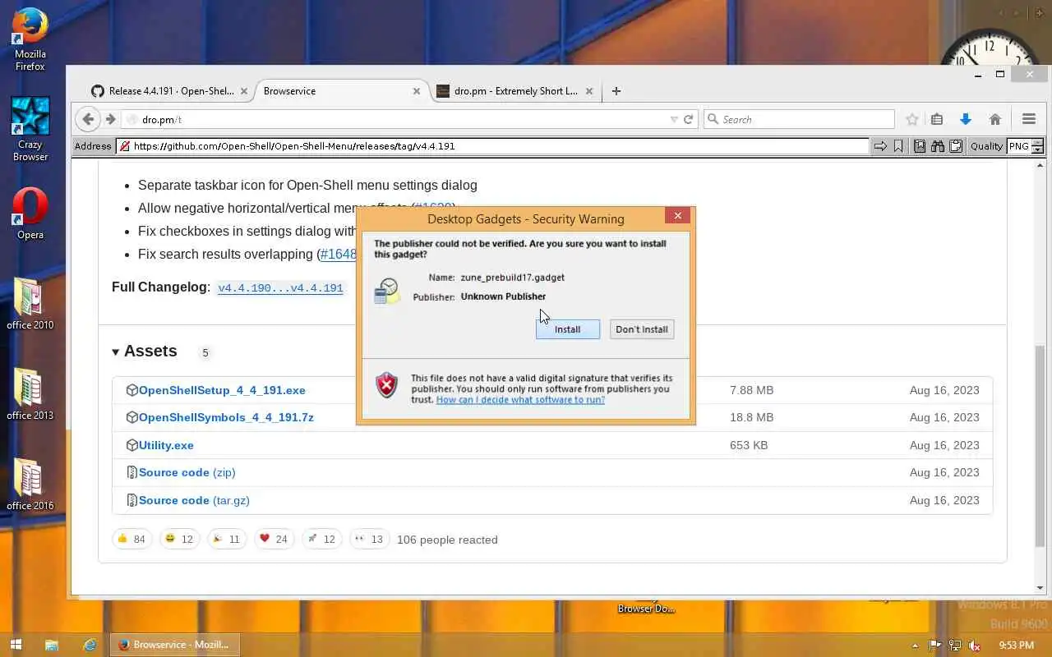Click Browservice binoculars find icon
The image size is (1052, 657).
click(x=938, y=146)
